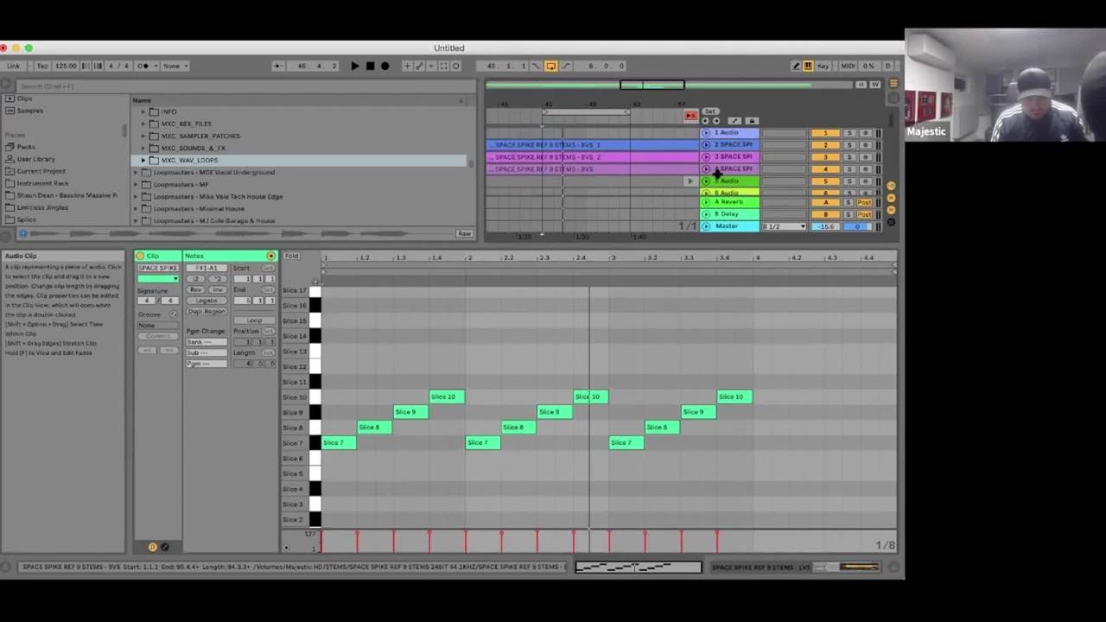Click the Slice 10 note at bar 1.4
This screenshot has height=622, width=1106.
(x=447, y=397)
